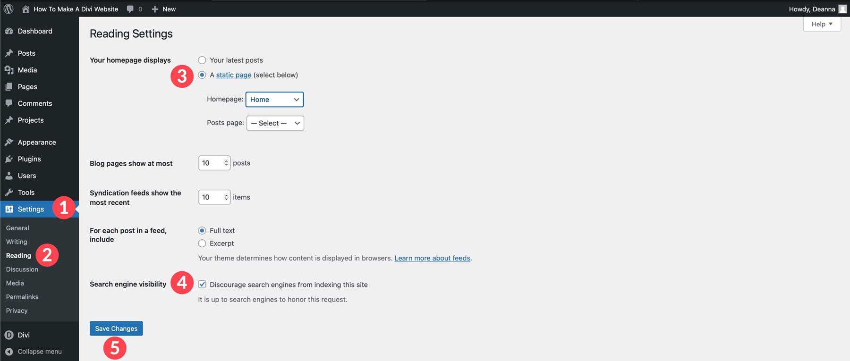This screenshot has height=361, width=850.
Task: Click the Projects menu label
Action: pos(31,120)
